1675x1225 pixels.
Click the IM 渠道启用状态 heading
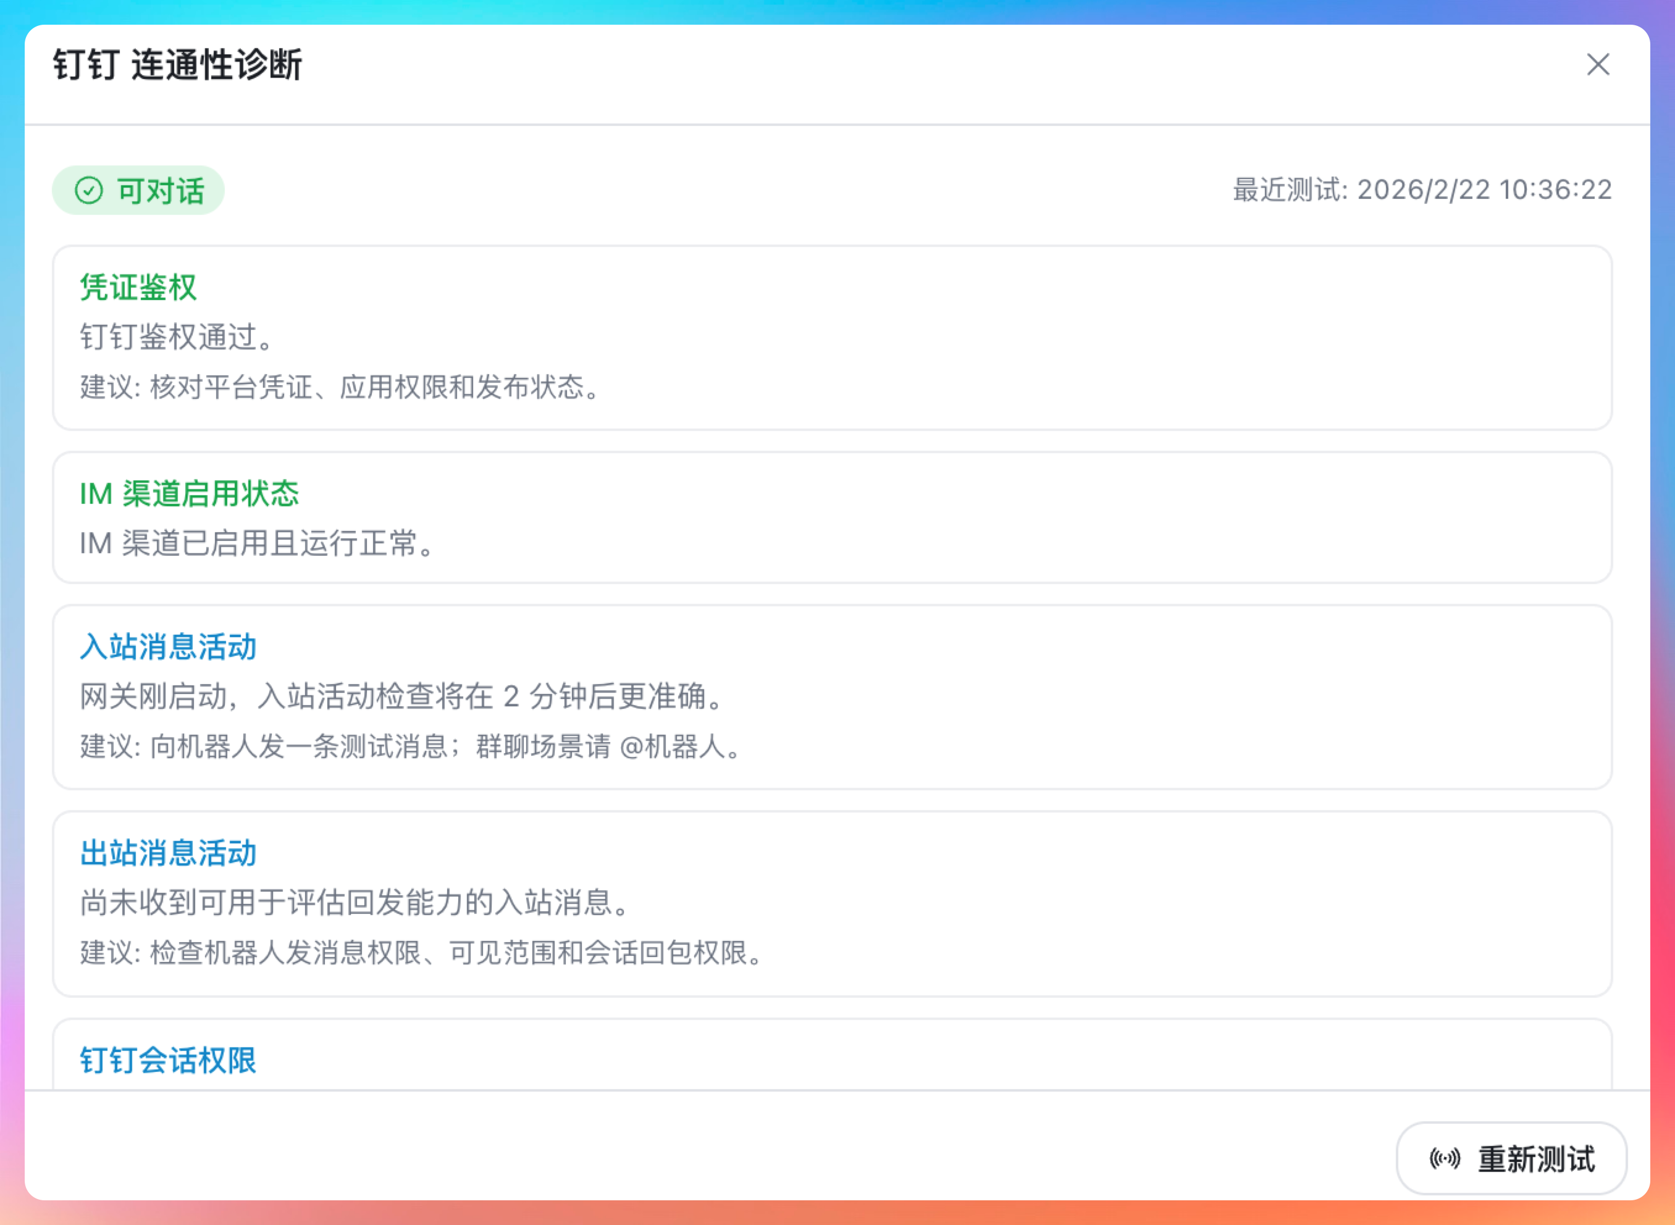pos(189,494)
